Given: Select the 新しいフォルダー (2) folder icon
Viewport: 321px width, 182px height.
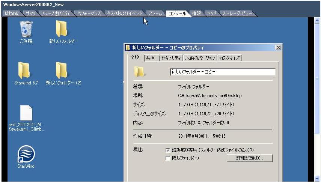Looking at the screenshot, I should tap(62, 71).
